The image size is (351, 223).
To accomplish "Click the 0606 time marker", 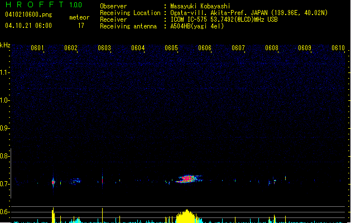I will [205, 48].
